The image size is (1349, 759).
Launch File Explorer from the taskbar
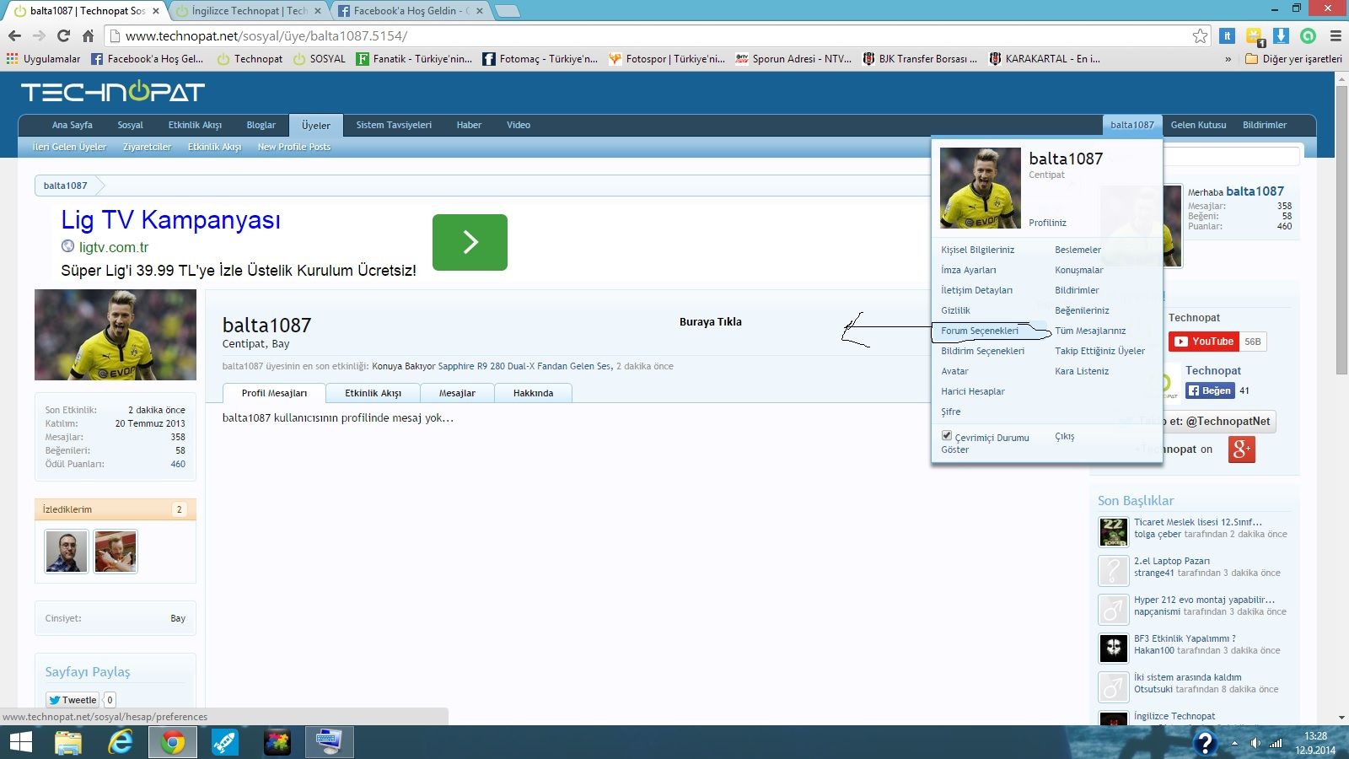pyautogui.click(x=68, y=742)
